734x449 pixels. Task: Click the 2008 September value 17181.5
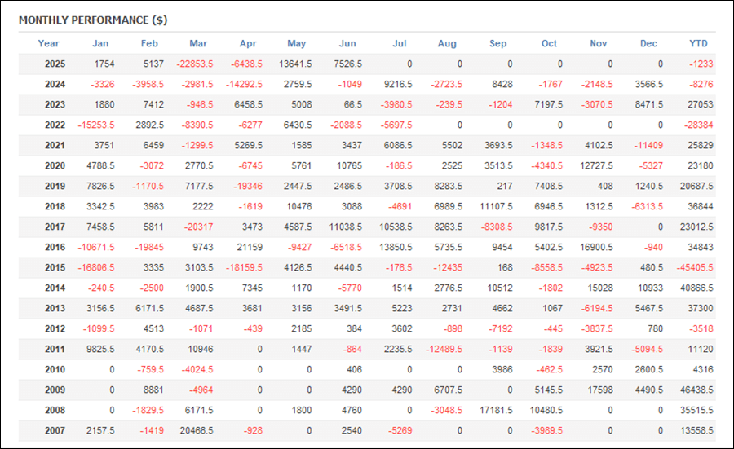click(x=496, y=410)
